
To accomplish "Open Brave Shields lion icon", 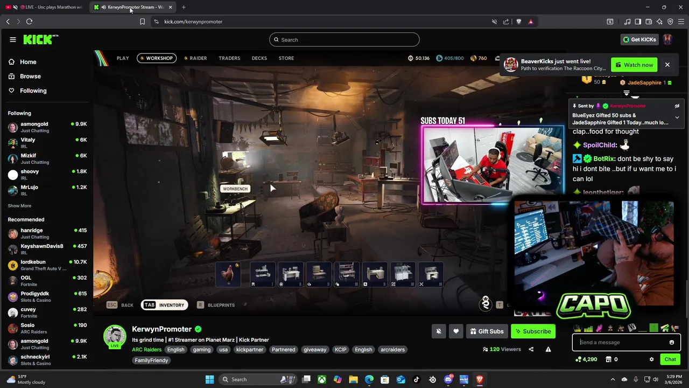I will tap(519, 22).
